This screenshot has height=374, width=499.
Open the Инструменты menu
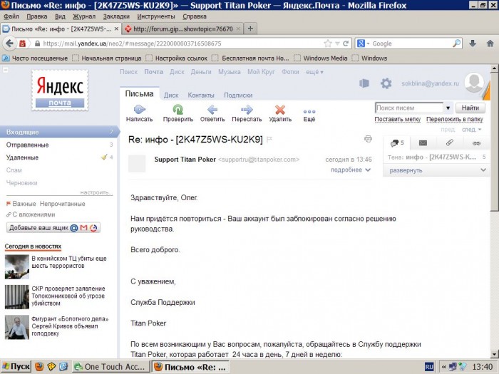(156, 16)
